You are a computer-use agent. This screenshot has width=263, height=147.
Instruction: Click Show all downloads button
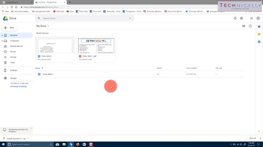coord(253,138)
